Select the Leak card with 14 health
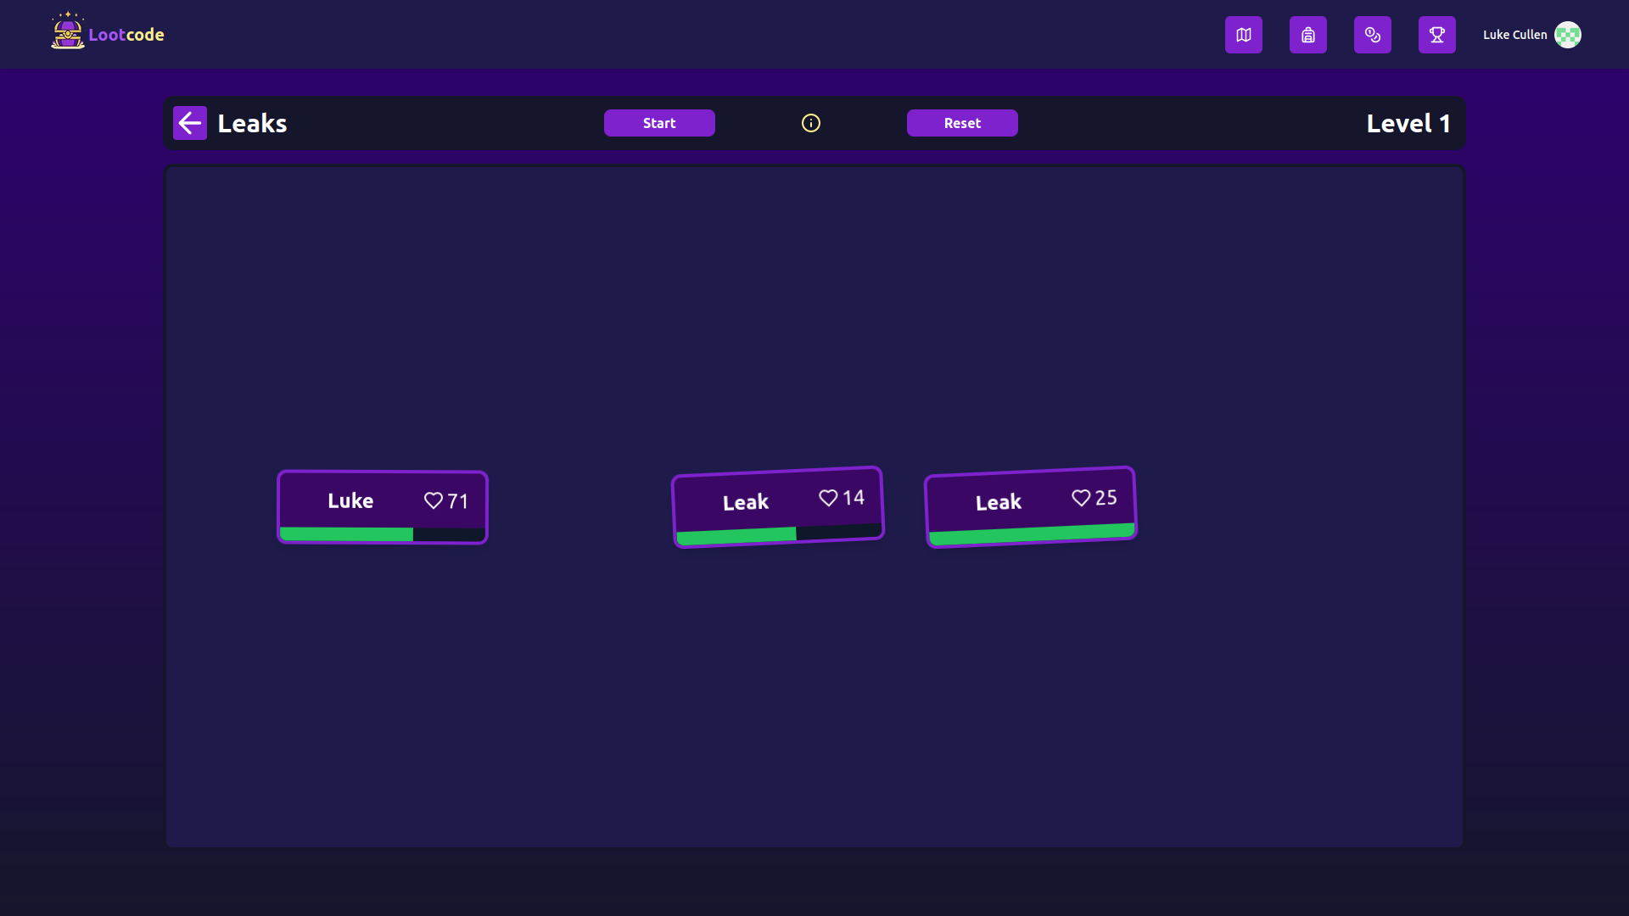This screenshot has height=916, width=1629. (778, 507)
